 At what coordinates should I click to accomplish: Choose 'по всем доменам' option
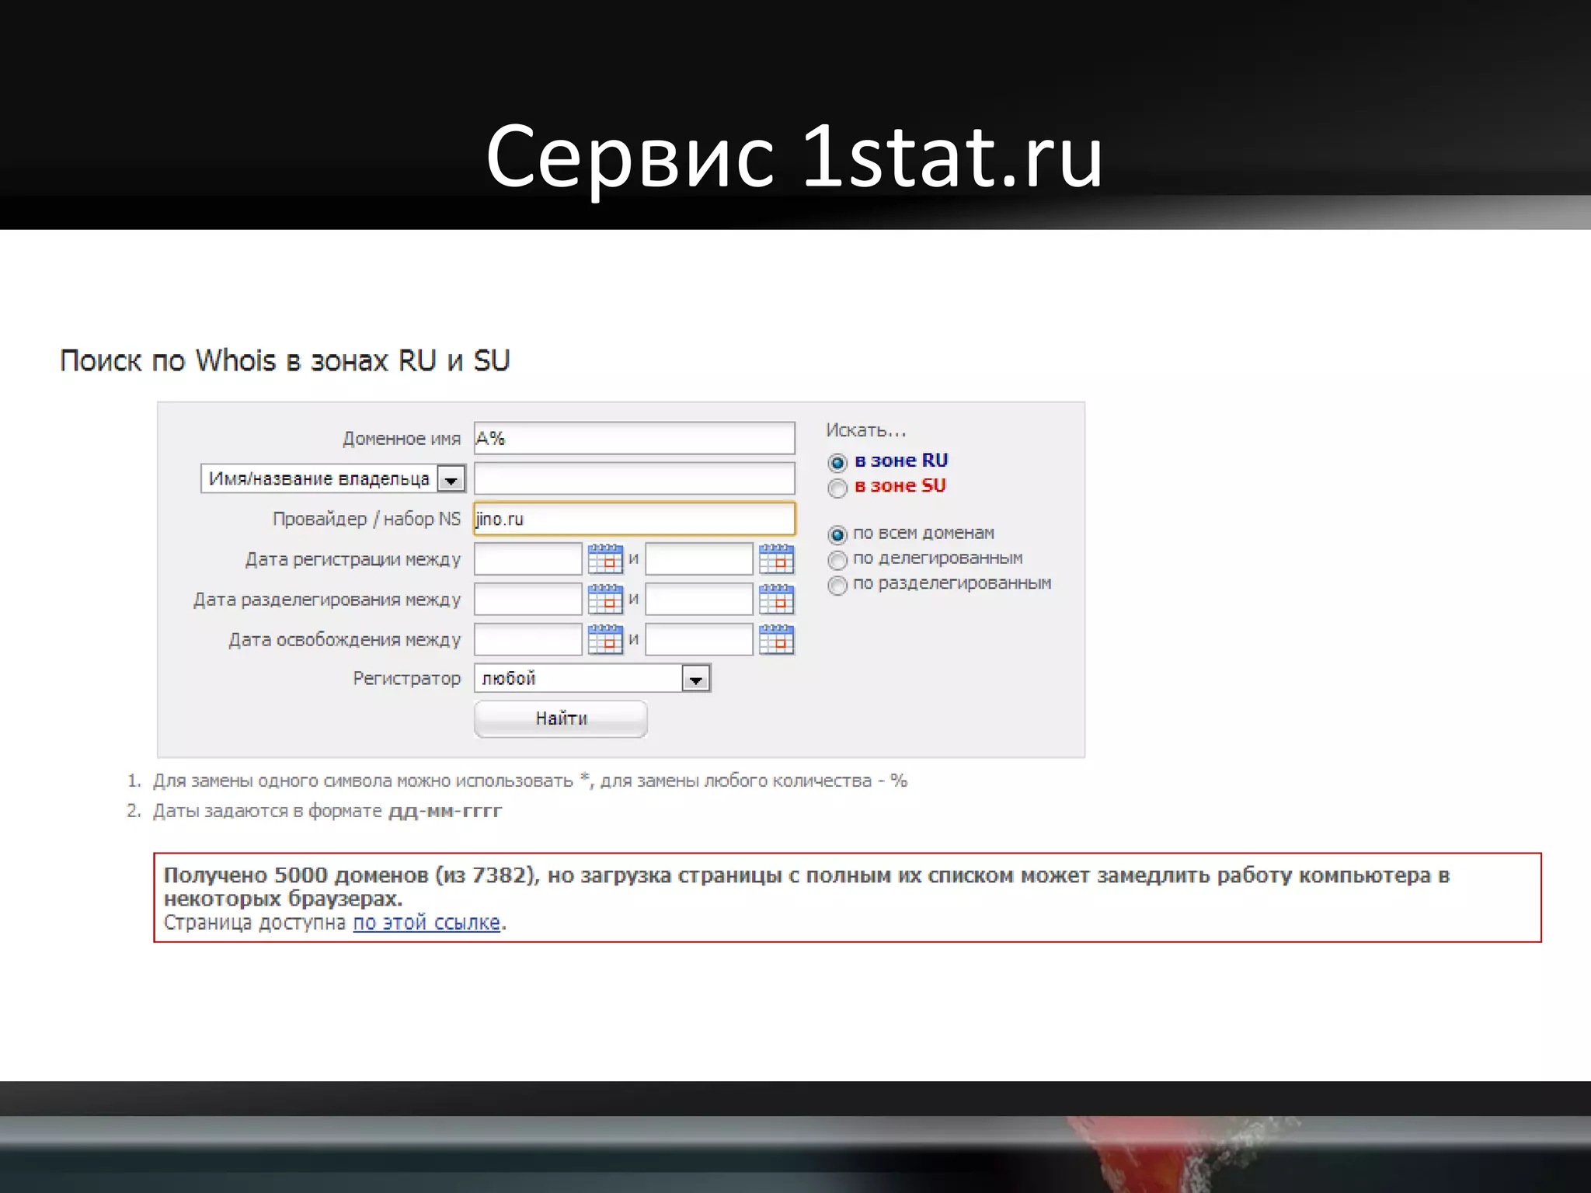click(837, 535)
